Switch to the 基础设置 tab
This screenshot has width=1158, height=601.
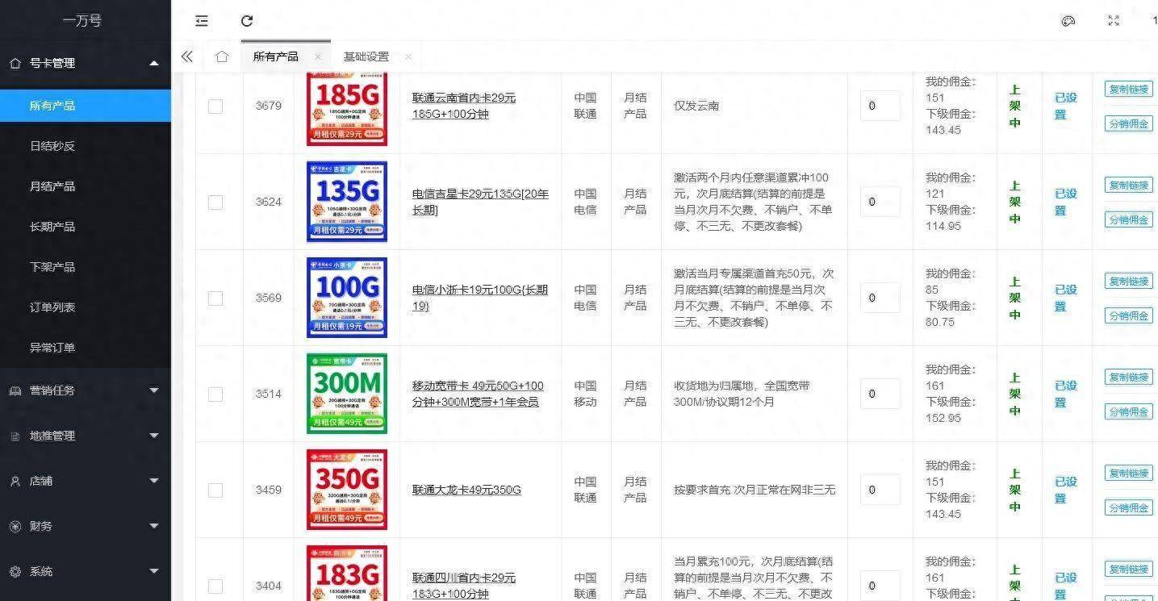point(366,56)
